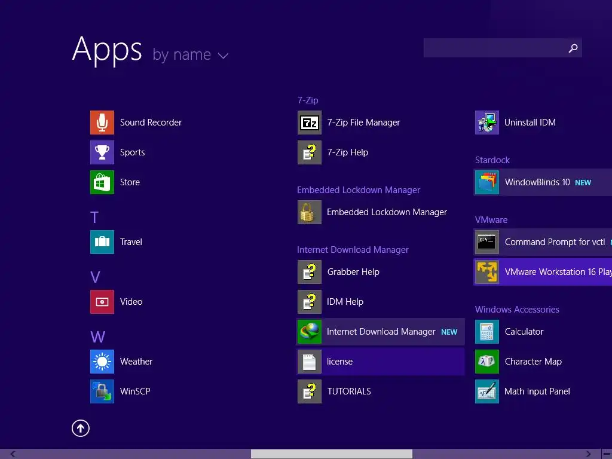Click the Windows Accessories group heading
Screen dimensions: 612x459
(x=517, y=310)
